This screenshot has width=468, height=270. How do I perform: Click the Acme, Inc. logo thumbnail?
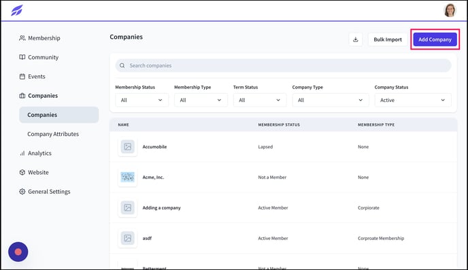[127, 178]
